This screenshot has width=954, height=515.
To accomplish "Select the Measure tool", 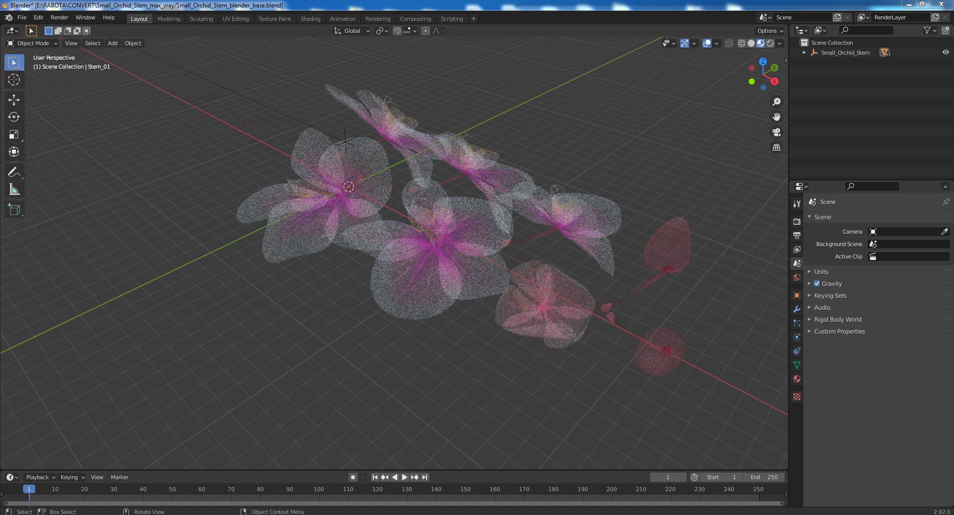I will pos(14,189).
